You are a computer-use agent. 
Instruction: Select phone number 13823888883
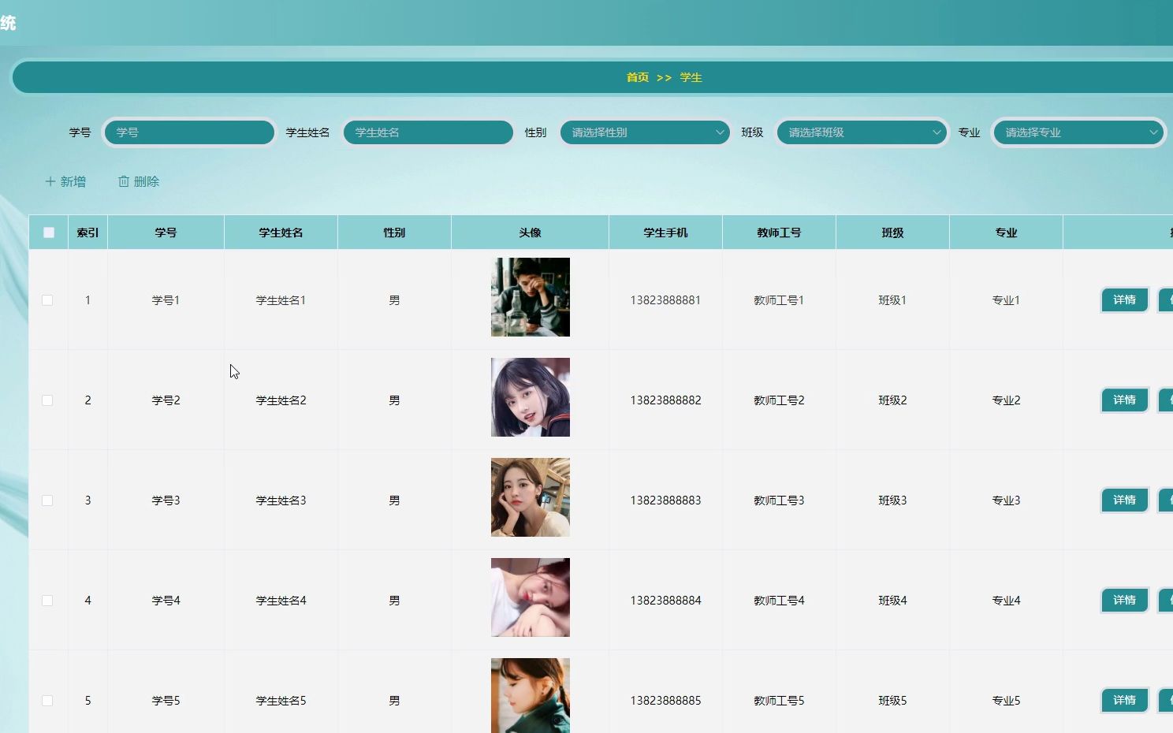[665, 500]
